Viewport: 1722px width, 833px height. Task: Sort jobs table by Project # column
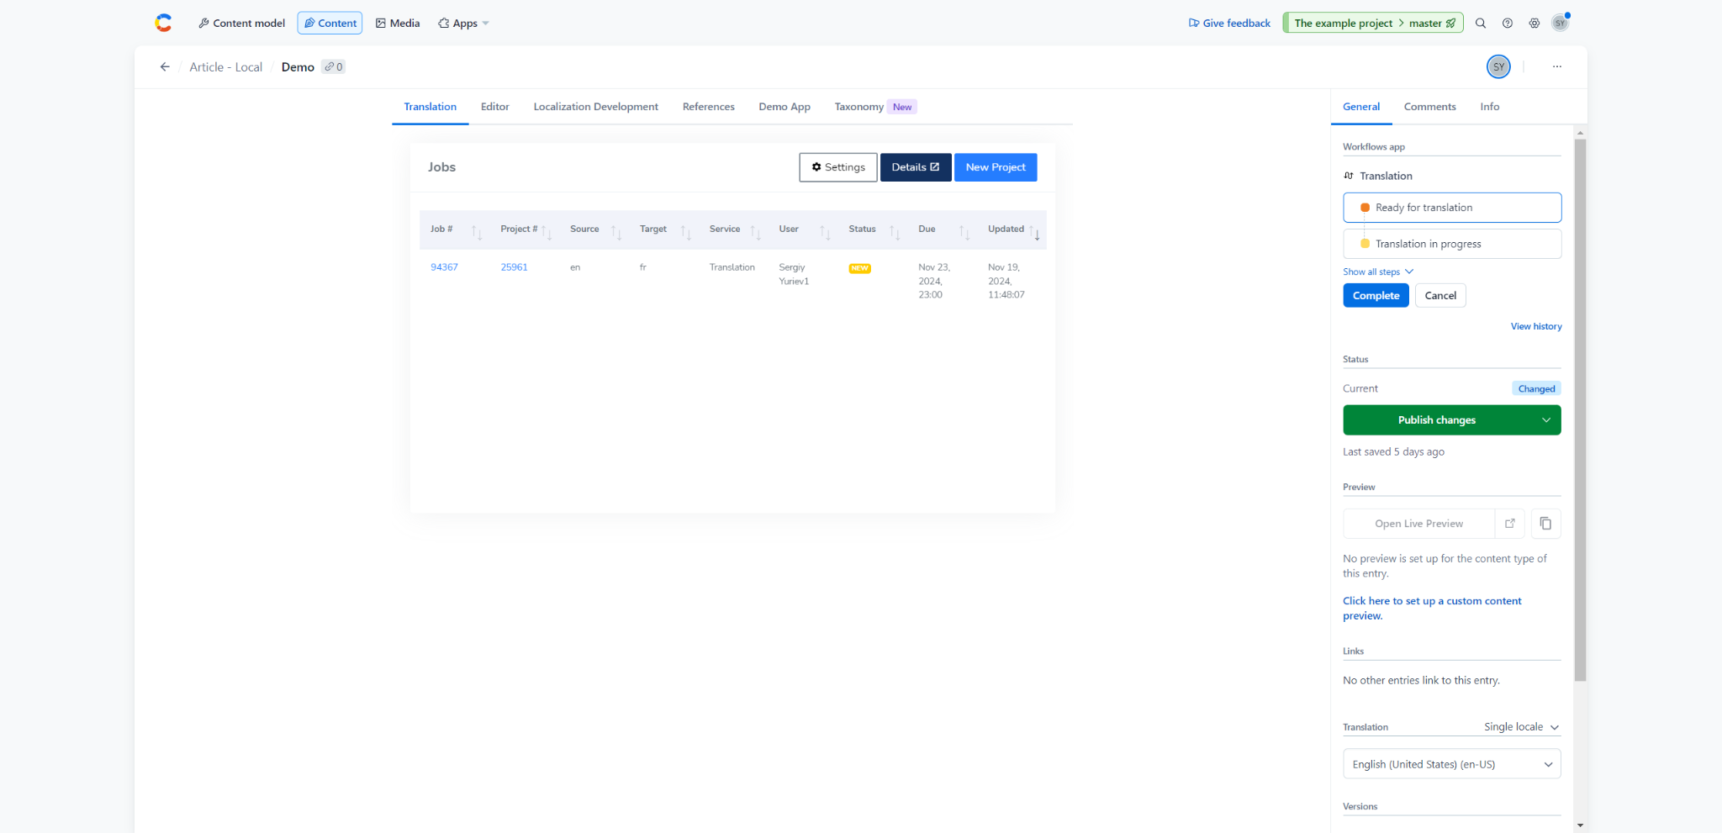[547, 232]
